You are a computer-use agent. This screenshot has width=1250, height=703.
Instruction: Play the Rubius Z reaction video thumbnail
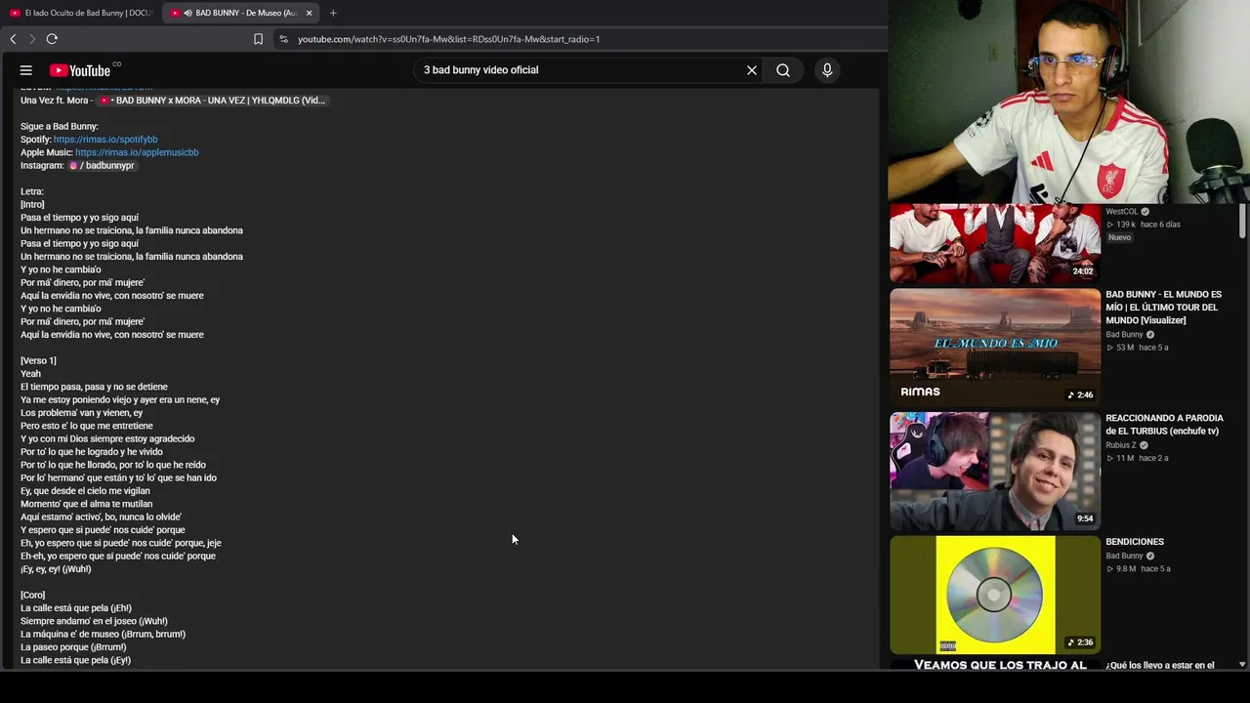tap(995, 471)
